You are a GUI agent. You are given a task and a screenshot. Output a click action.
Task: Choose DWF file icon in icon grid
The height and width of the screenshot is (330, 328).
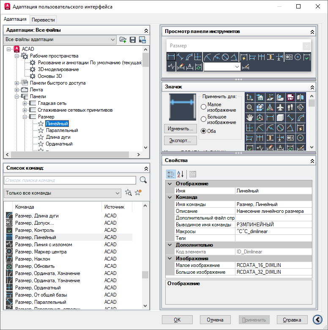(290, 97)
